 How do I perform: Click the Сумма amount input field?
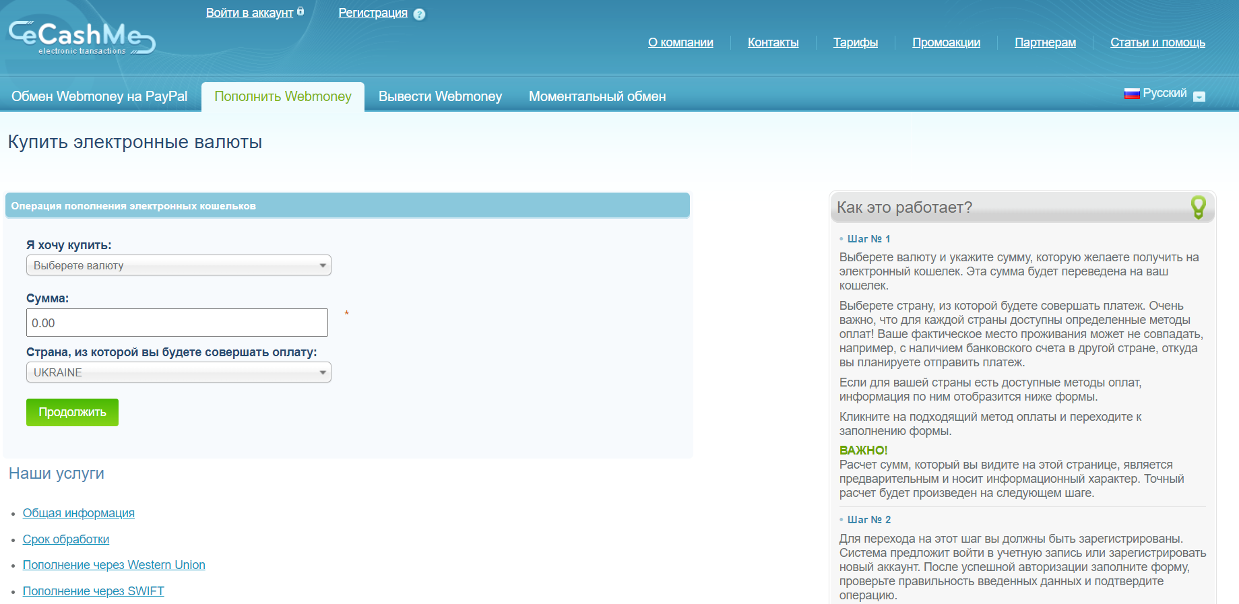tap(177, 323)
